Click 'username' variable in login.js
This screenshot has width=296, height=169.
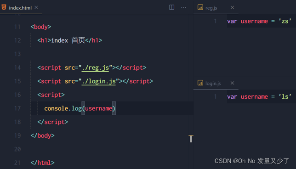(254, 97)
